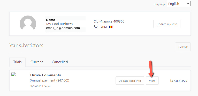Click the Your subscriptions heading
The width and height of the screenshot is (198, 96).
(x=26, y=46)
